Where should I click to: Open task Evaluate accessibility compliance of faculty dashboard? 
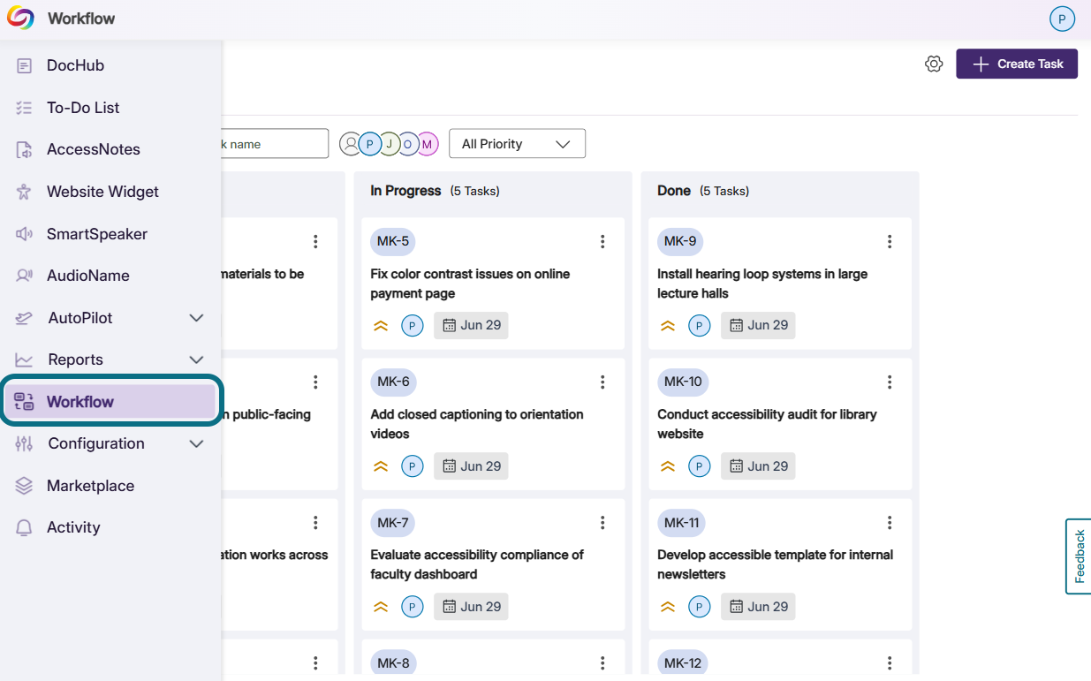[x=477, y=564]
